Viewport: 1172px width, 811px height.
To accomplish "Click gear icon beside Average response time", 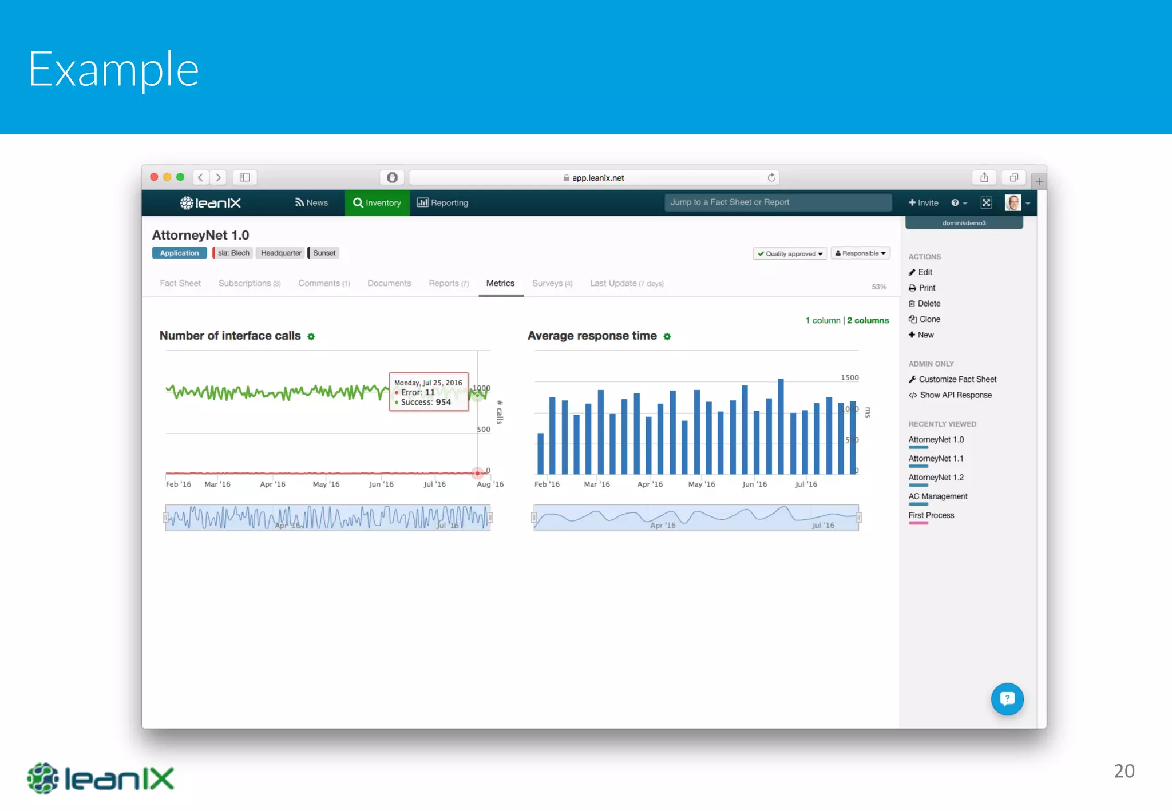I will [667, 336].
